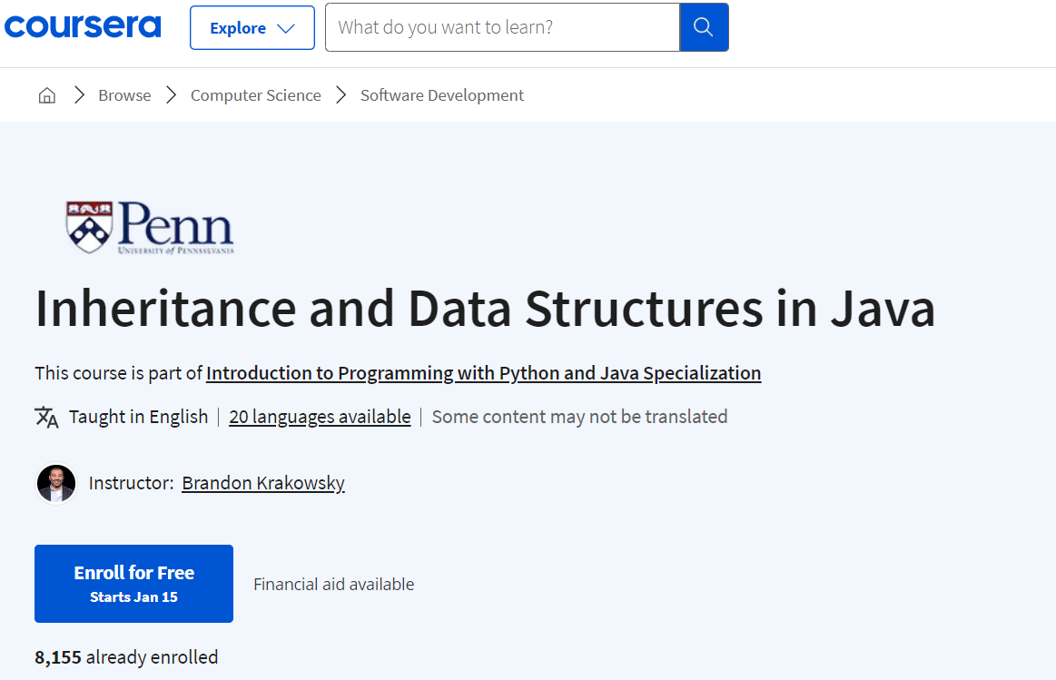Click the translation language icon

[x=46, y=417]
